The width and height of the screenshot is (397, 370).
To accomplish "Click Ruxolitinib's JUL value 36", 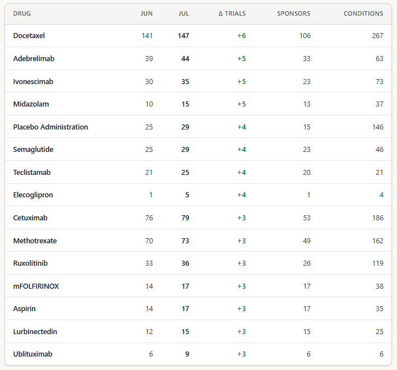I will pos(186,263).
